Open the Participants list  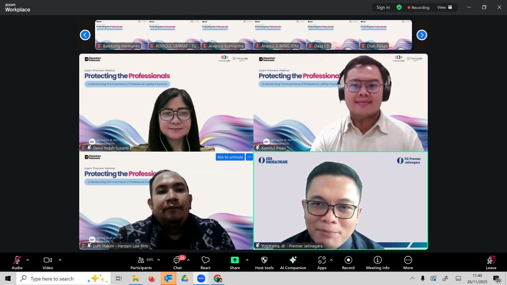point(141,263)
